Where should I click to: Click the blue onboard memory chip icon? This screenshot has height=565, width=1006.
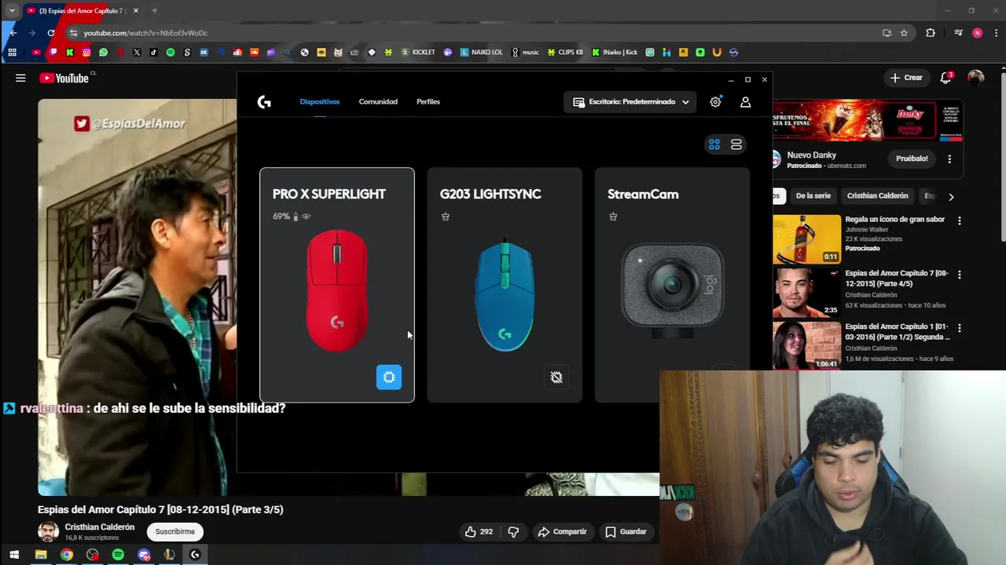tap(389, 377)
